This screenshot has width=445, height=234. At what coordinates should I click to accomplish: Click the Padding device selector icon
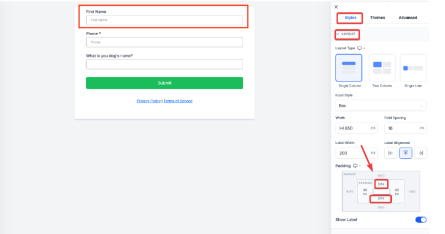coord(355,166)
